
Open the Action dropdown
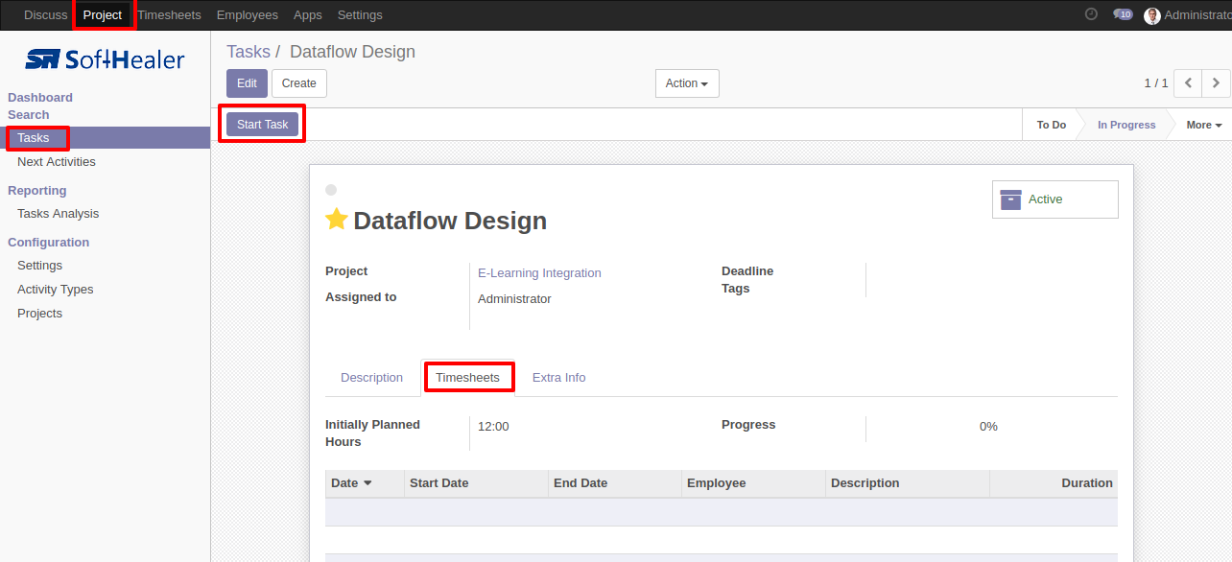(x=687, y=83)
